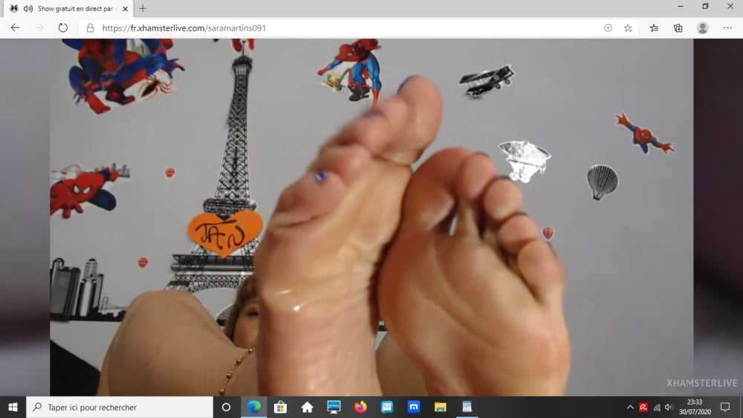Open the browser profile menu
The width and height of the screenshot is (743, 418).
[703, 28]
